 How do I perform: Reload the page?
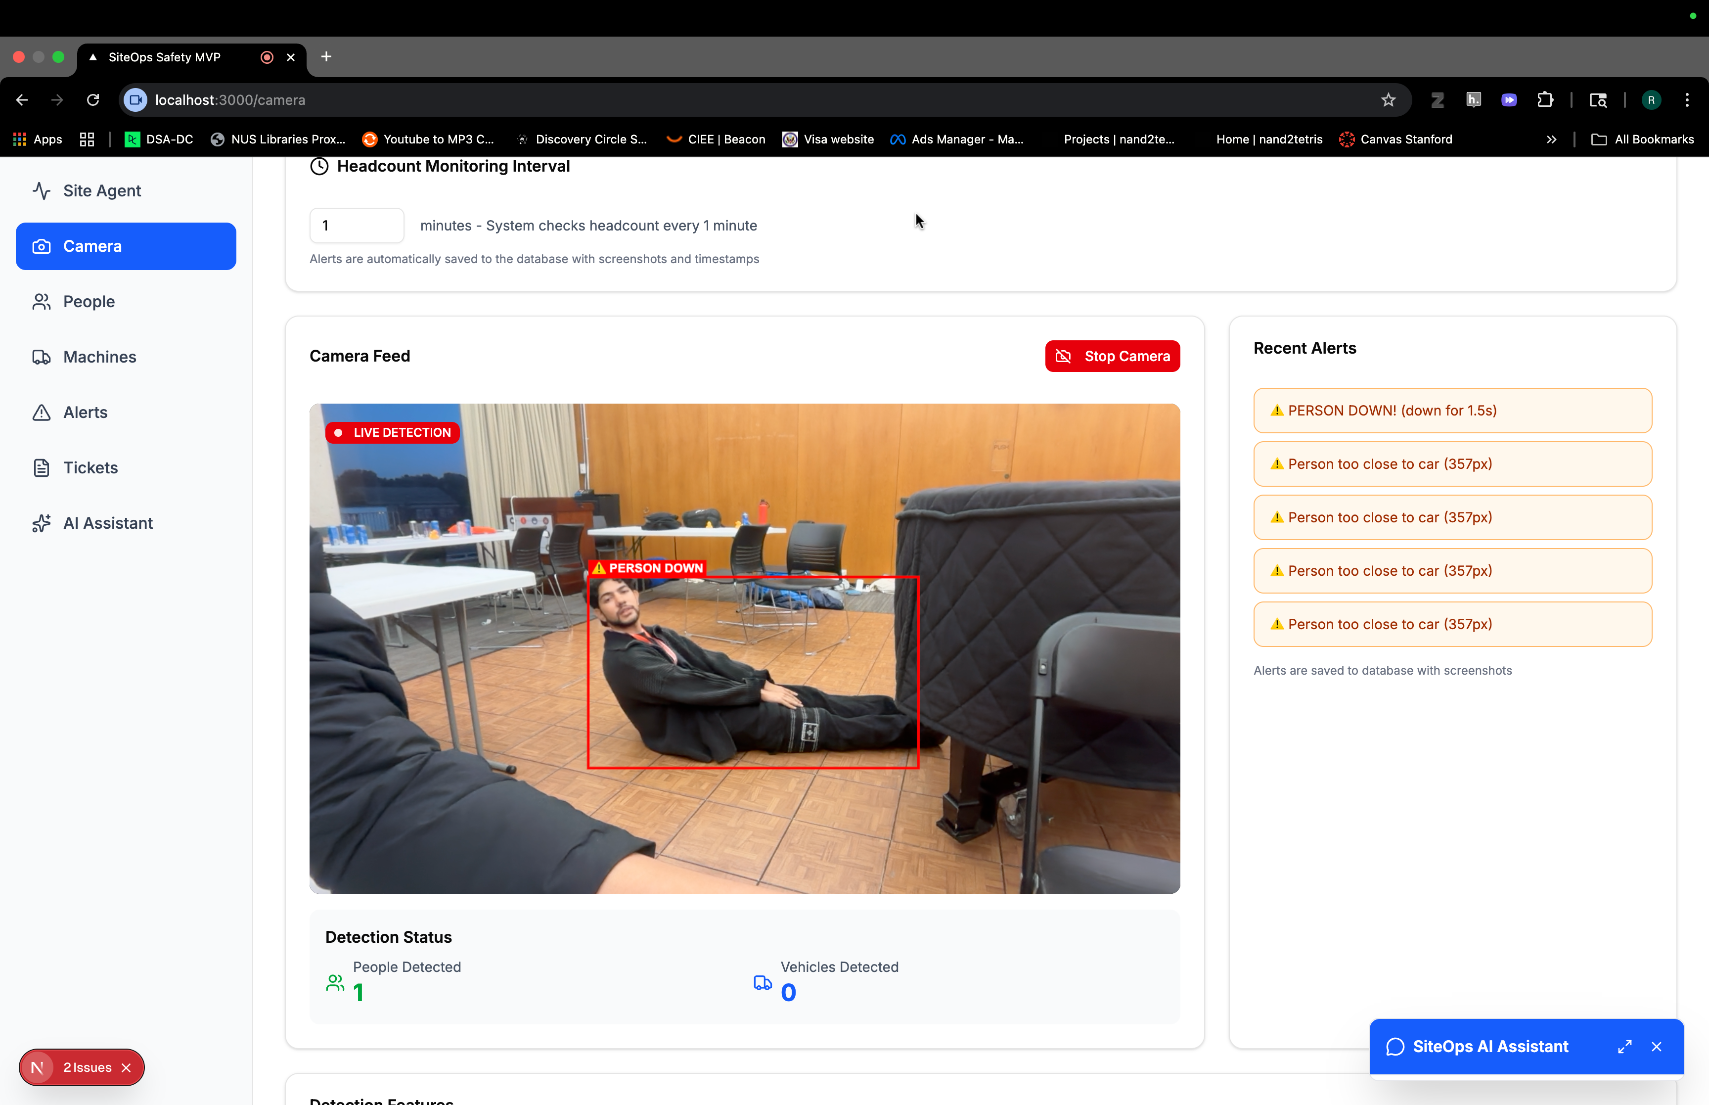93,100
